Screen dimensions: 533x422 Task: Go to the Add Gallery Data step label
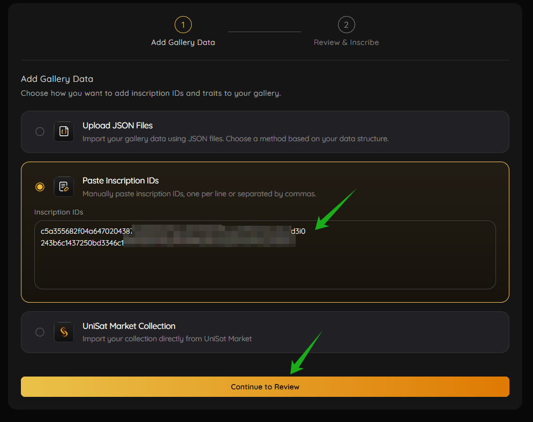click(x=183, y=42)
